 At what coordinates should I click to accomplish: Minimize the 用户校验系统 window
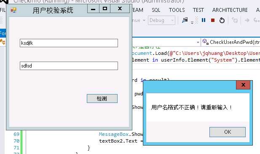93,8
